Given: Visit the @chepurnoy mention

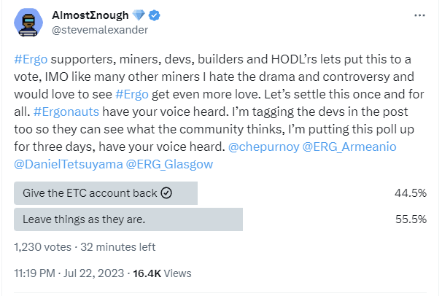Looking at the screenshot, I should (263, 147).
